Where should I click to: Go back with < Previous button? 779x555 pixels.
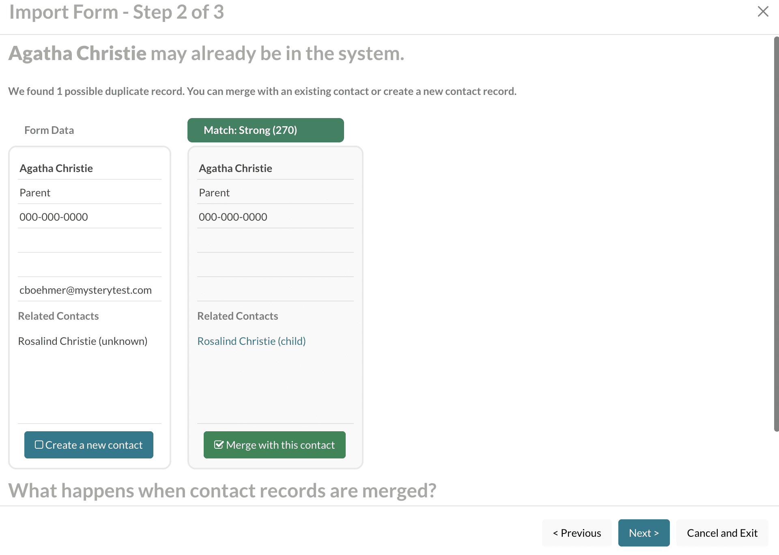point(577,533)
